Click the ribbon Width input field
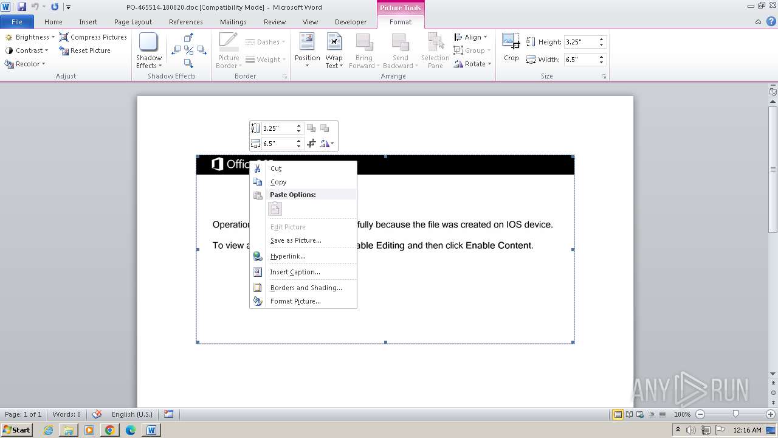778x438 pixels. [x=580, y=60]
